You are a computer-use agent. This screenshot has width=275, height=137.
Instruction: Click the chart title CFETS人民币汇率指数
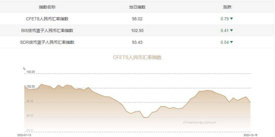pyautogui.click(x=137, y=57)
